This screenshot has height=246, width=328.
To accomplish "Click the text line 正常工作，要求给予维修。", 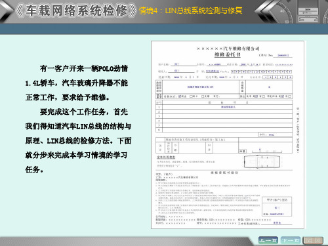I will 68,97.
